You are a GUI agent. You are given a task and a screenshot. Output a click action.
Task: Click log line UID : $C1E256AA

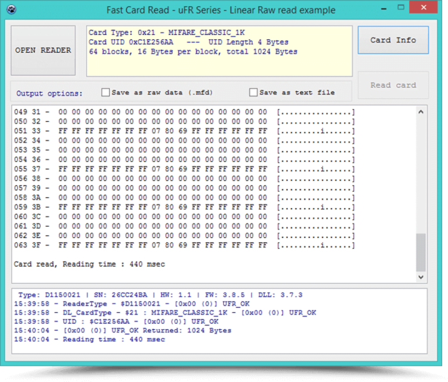pyautogui.click(x=116, y=321)
